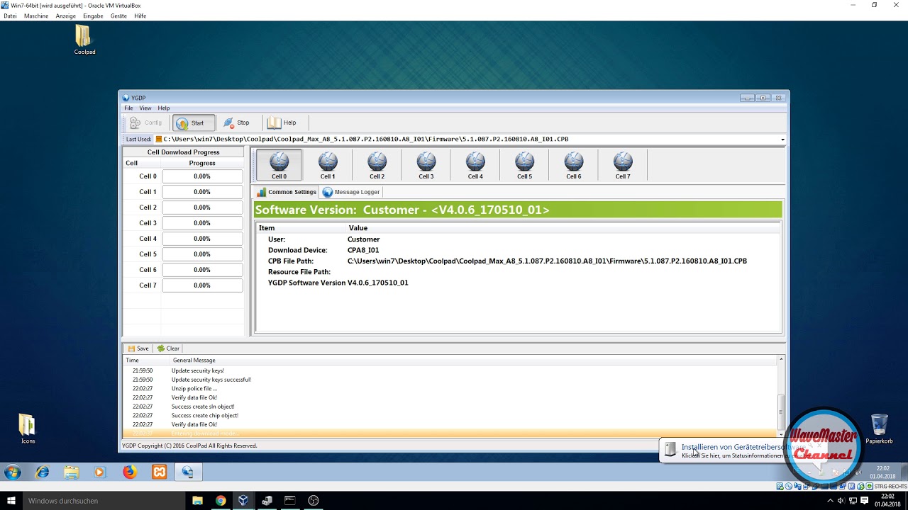Click the Windows durchsuchen search box
Viewport: 908px width, 510px height.
pos(104,501)
